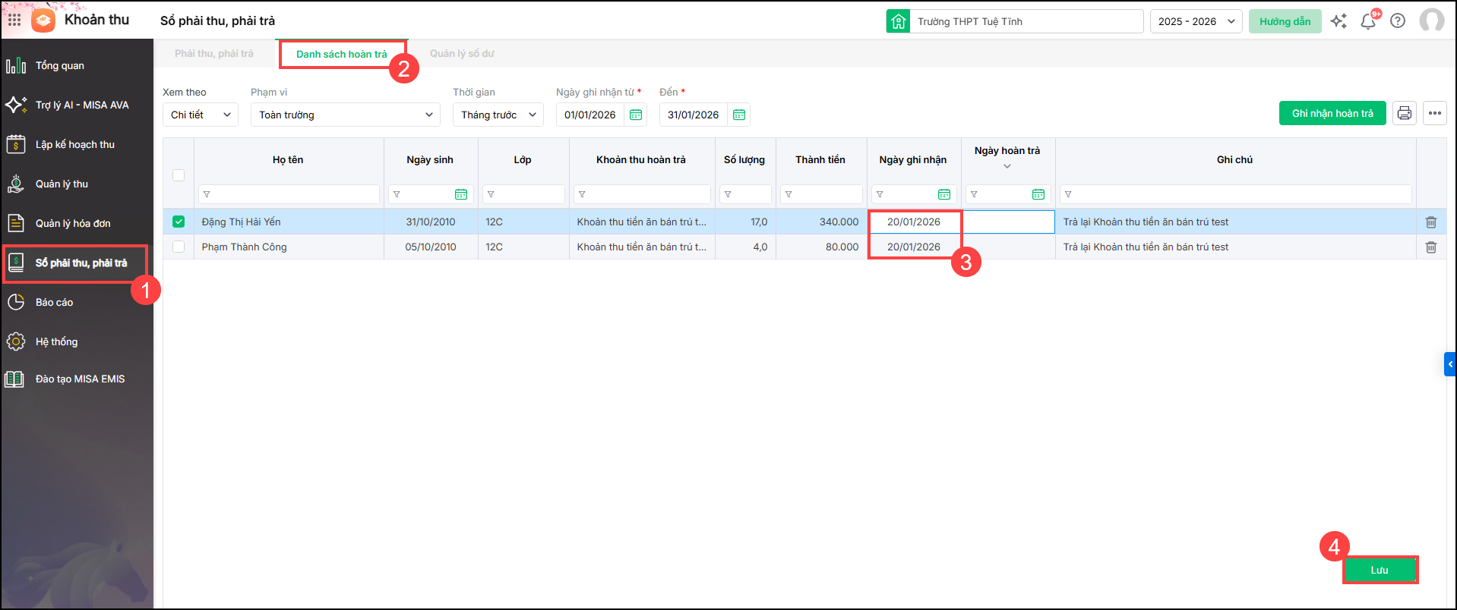Viewport: 1457px width, 610px height.
Task: Click the print icon next to Ghi nhận hoàn trả
Action: point(1404,113)
